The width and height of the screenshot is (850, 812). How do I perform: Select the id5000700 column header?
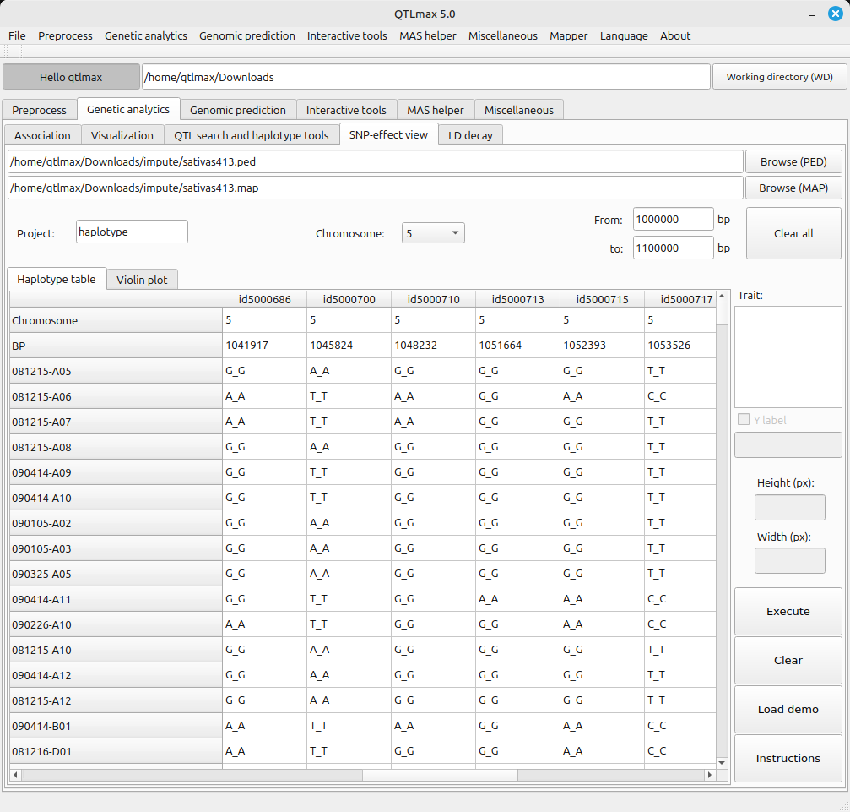(349, 299)
